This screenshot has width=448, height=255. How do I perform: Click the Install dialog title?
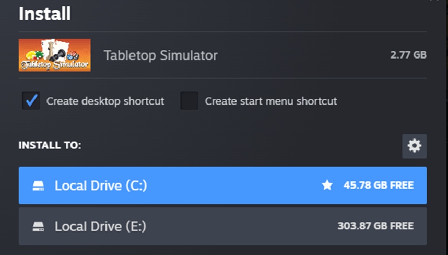click(44, 13)
